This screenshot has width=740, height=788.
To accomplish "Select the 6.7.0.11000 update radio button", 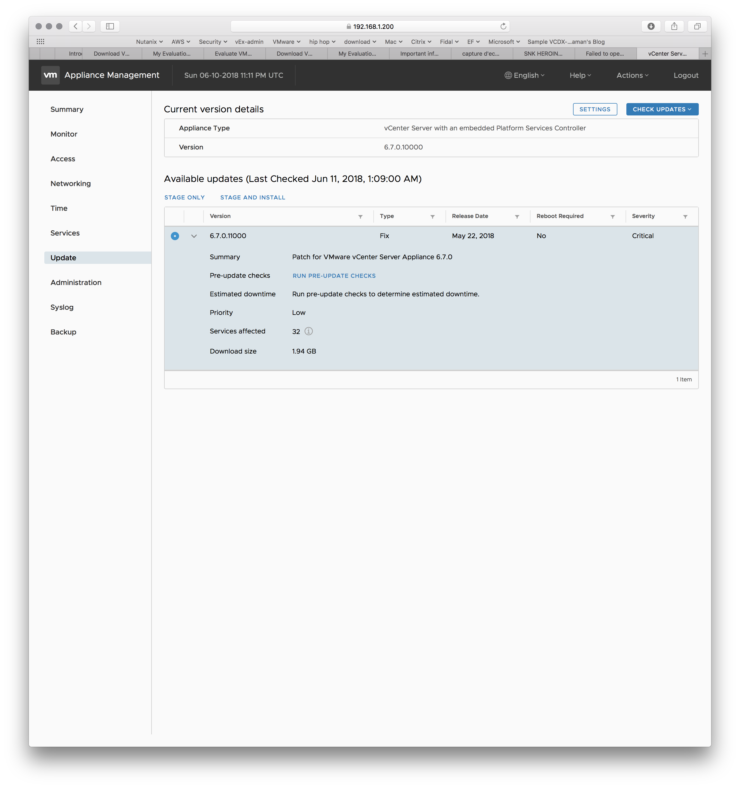I will 175,236.
